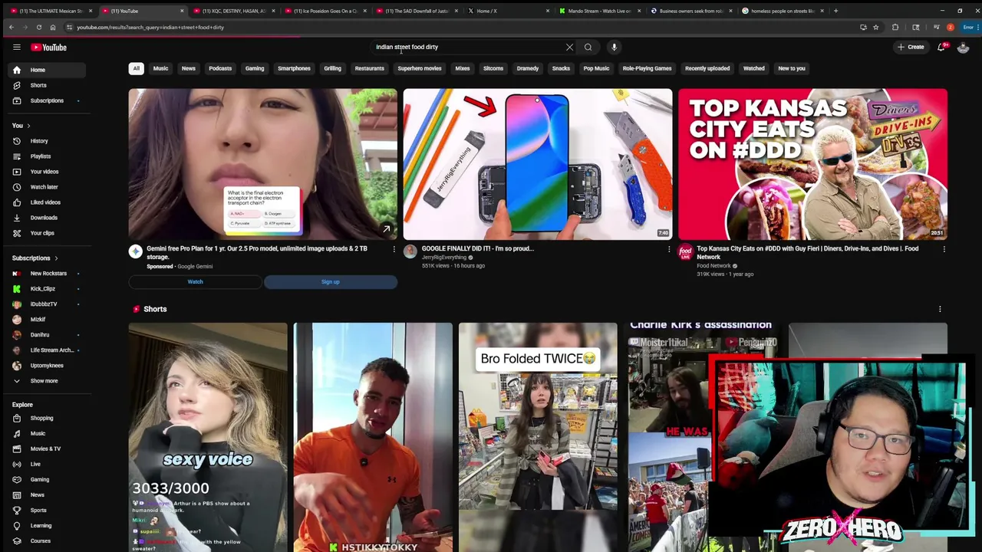The width and height of the screenshot is (982, 552).
Task: Open Shopping in Explore
Action: coord(46,419)
